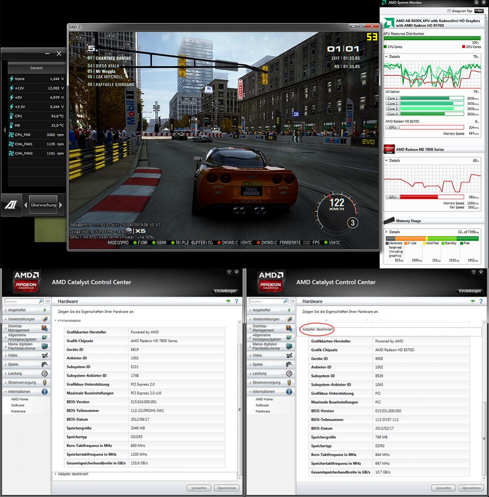This screenshot has width=489, height=497.
Task: Click the Überwachung button in the sensor panel
Action: point(43,205)
